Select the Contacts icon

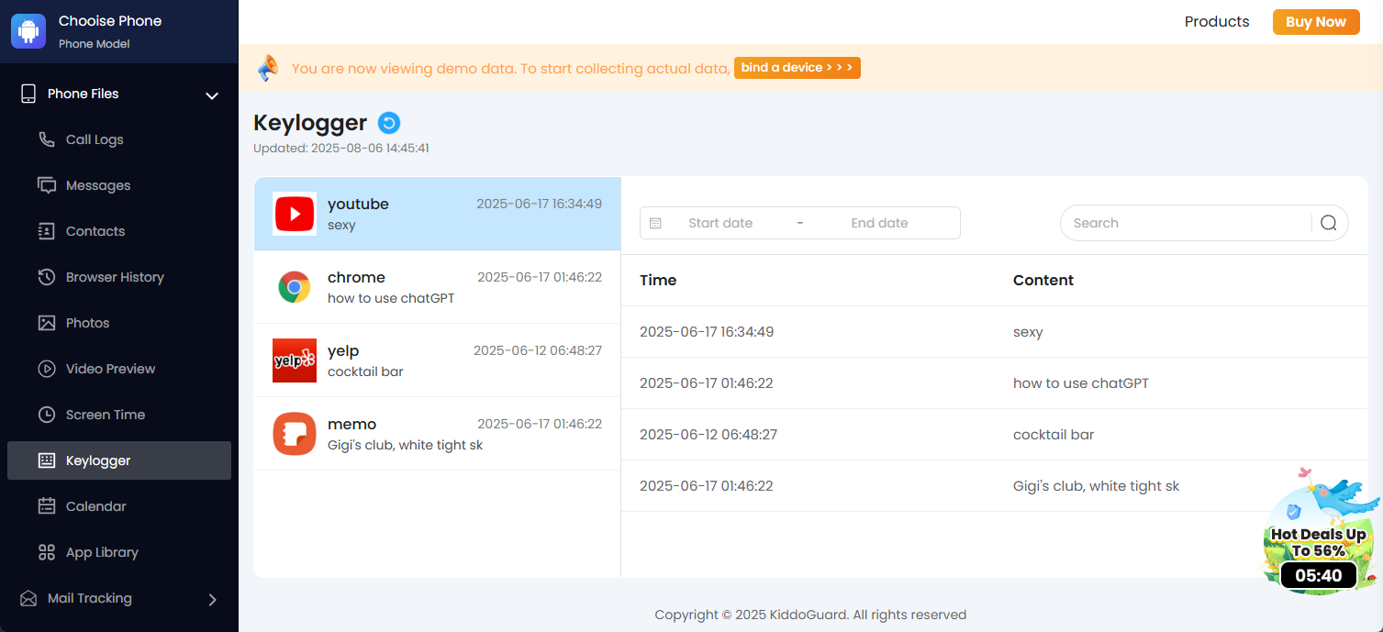click(46, 230)
